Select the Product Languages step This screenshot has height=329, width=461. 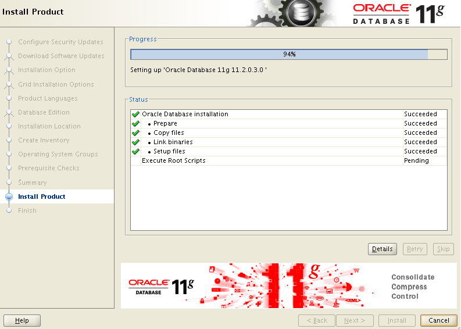click(x=48, y=98)
